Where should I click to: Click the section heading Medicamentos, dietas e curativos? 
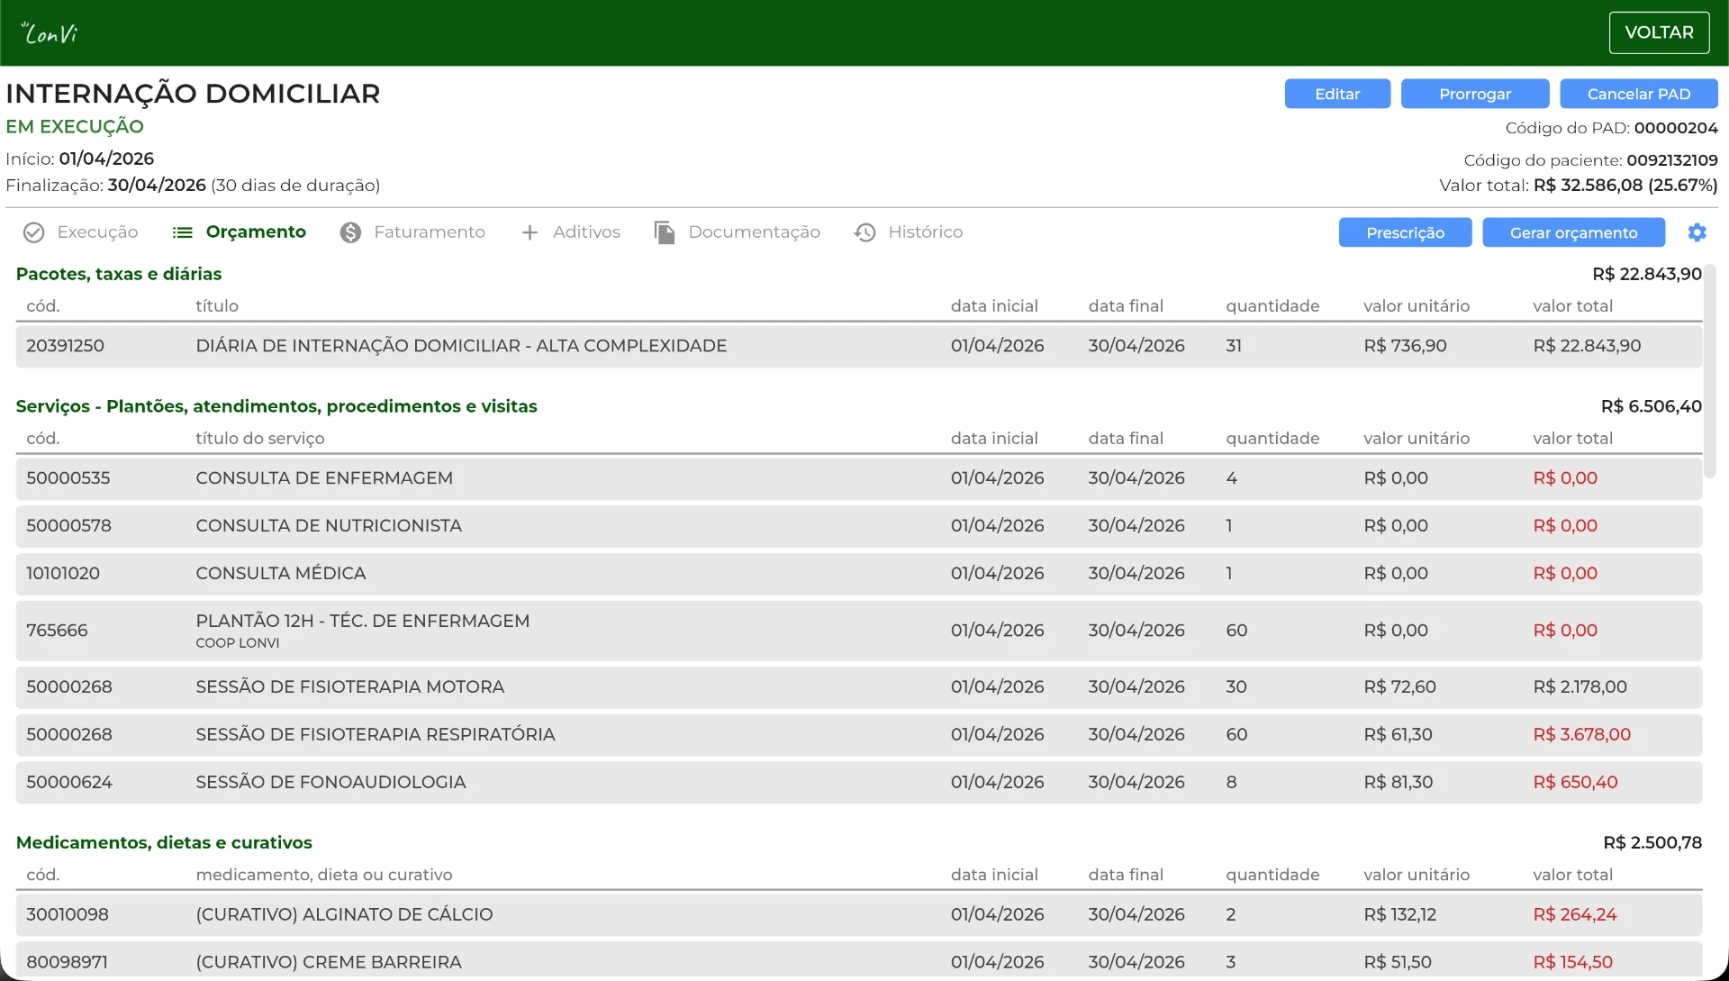click(x=164, y=843)
